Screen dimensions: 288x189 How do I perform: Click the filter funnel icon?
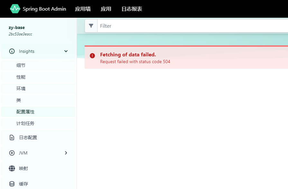(91, 25)
